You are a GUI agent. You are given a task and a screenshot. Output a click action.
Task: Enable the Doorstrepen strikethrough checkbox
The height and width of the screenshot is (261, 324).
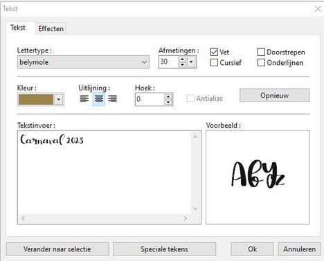click(261, 52)
